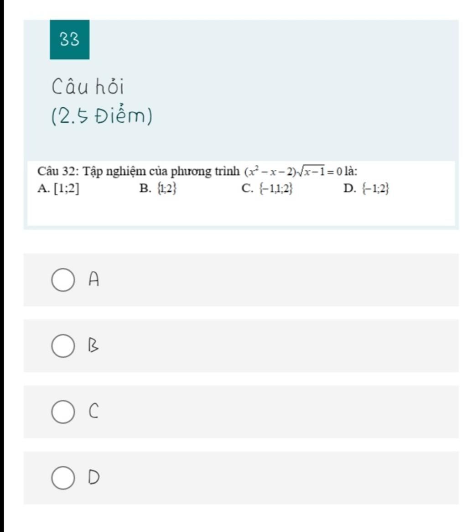Select radio button for answer D
The width and height of the screenshot is (467, 532).
(x=63, y=478)
